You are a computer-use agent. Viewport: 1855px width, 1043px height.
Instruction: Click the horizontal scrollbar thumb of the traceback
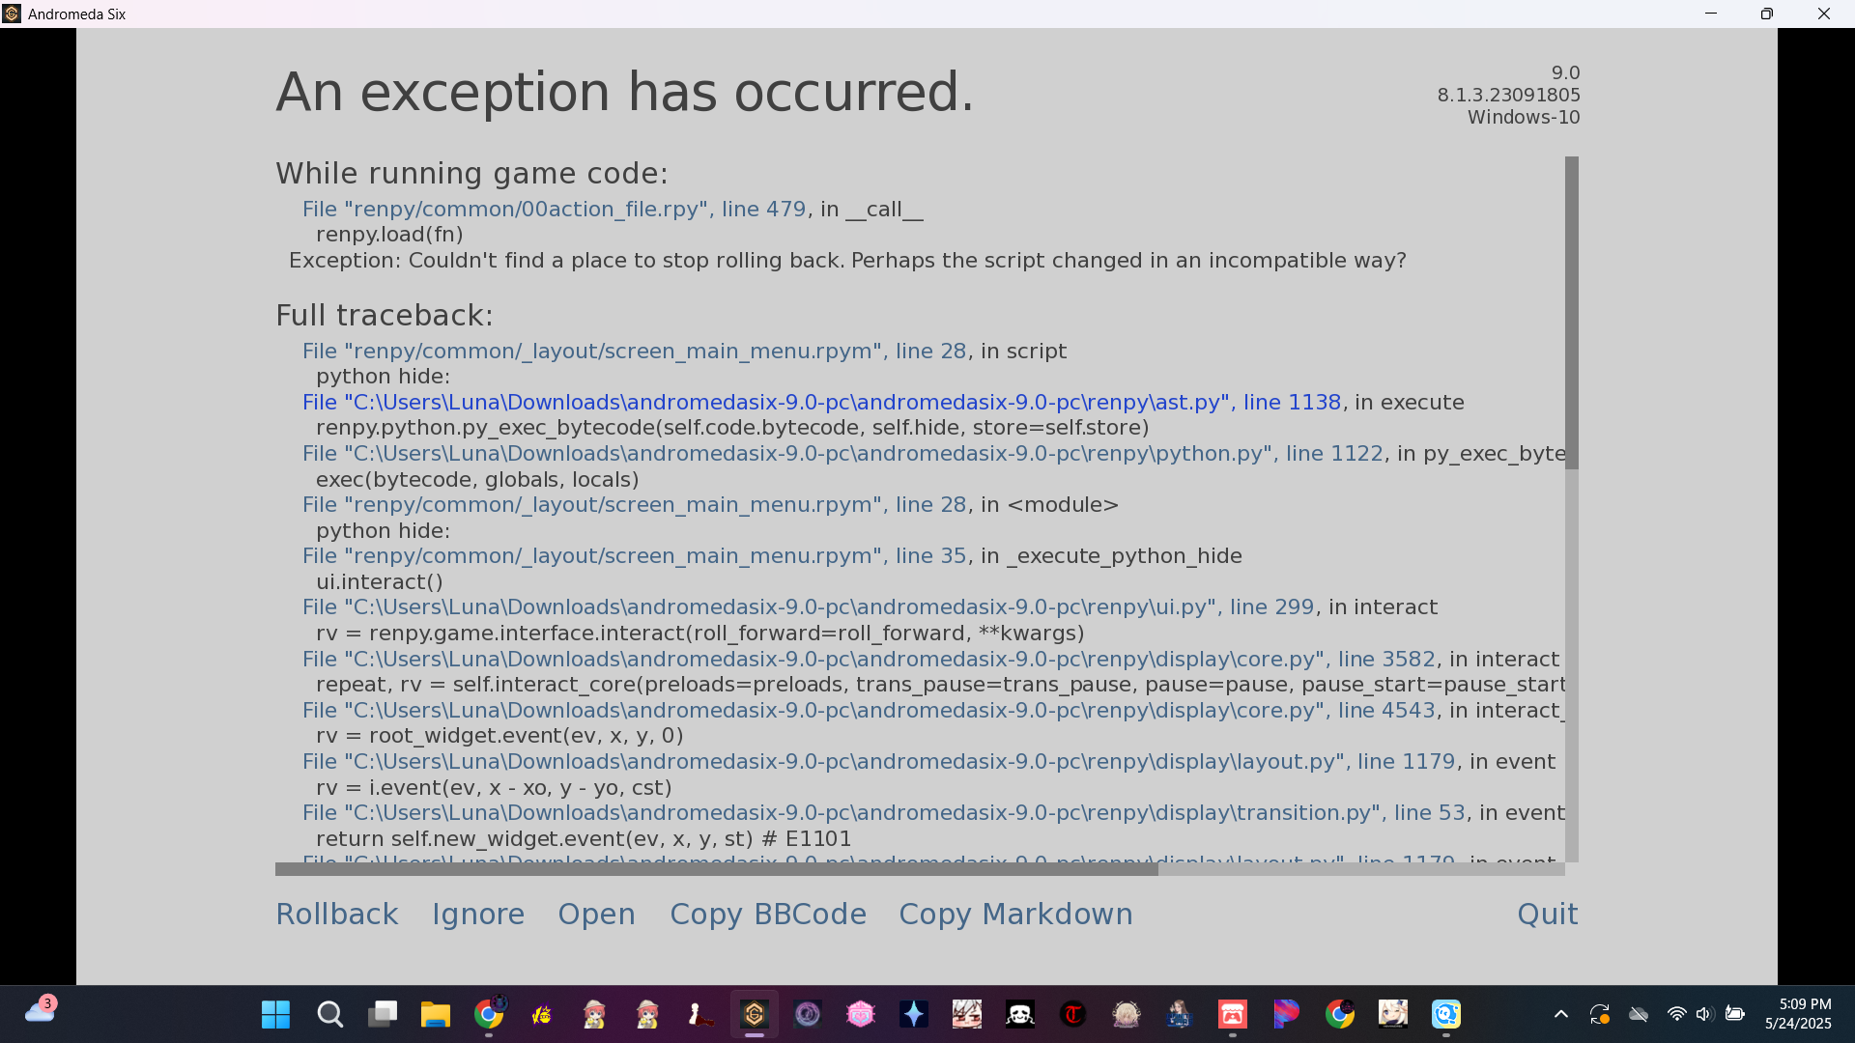(717, 869)
